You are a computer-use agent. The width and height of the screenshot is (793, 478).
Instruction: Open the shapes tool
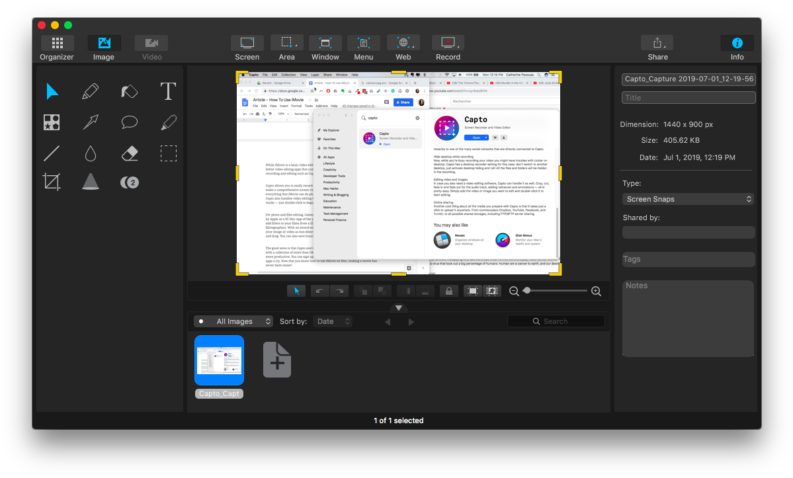[x=52, y=122]
